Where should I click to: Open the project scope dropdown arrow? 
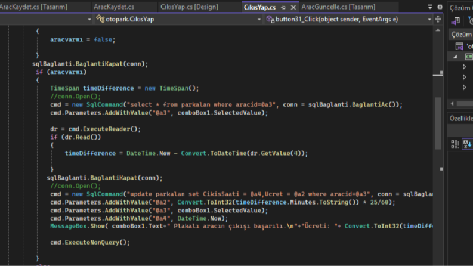89,19
